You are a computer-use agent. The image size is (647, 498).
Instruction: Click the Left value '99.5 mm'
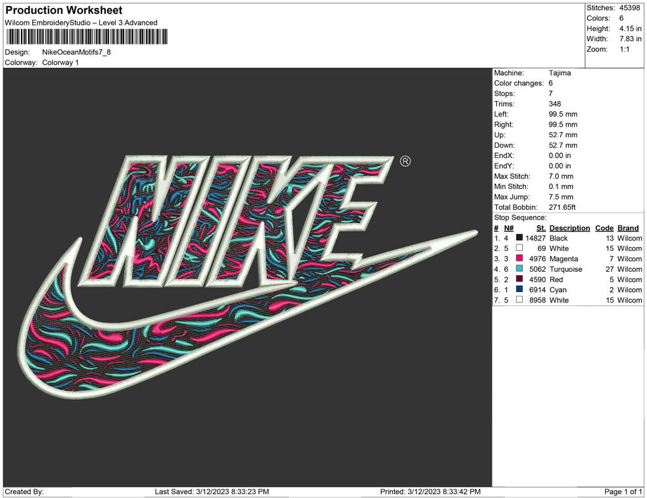coord(563,114)
